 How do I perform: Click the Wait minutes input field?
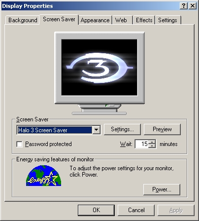[141, 144]
